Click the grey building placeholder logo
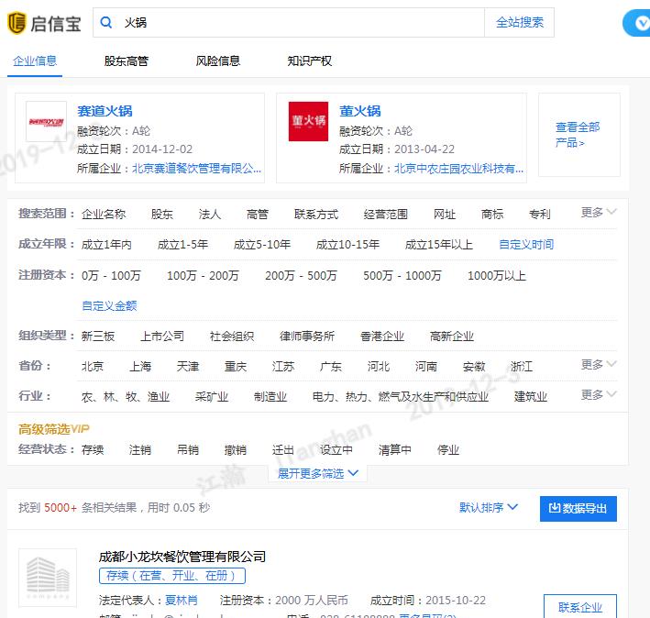 coord(48,578)
